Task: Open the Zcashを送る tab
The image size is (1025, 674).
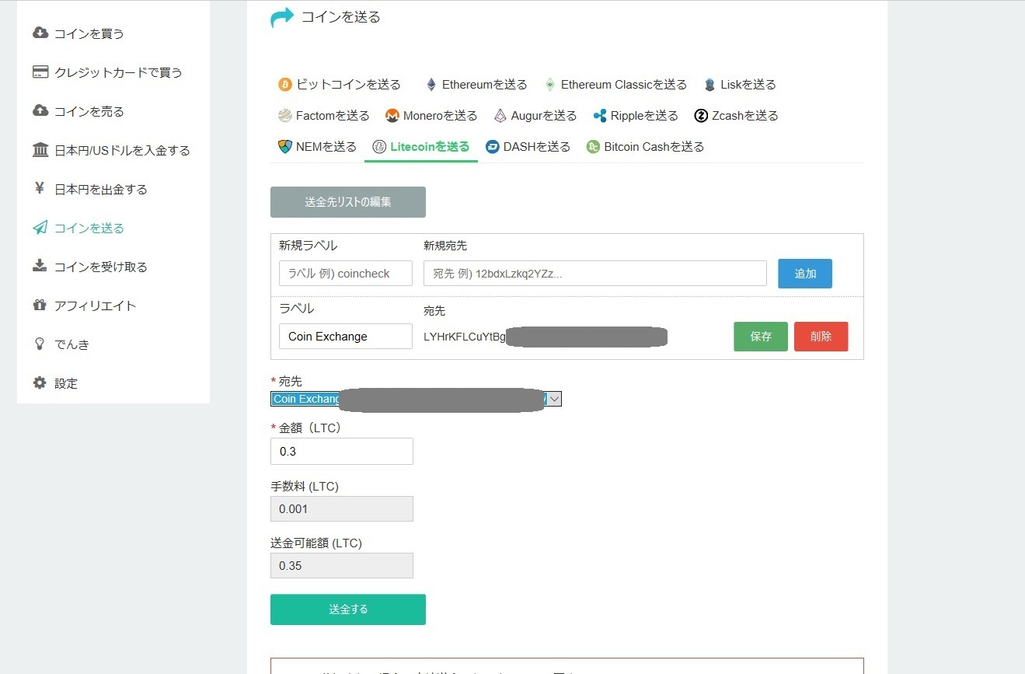Action: click(x=736, y=115)
